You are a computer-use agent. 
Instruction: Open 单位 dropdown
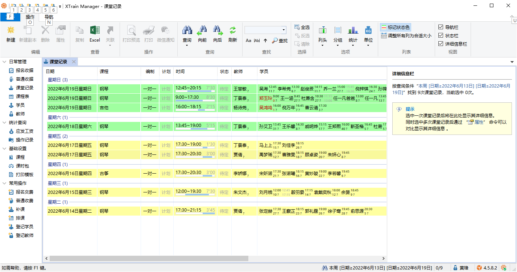(x=368, y=36)
